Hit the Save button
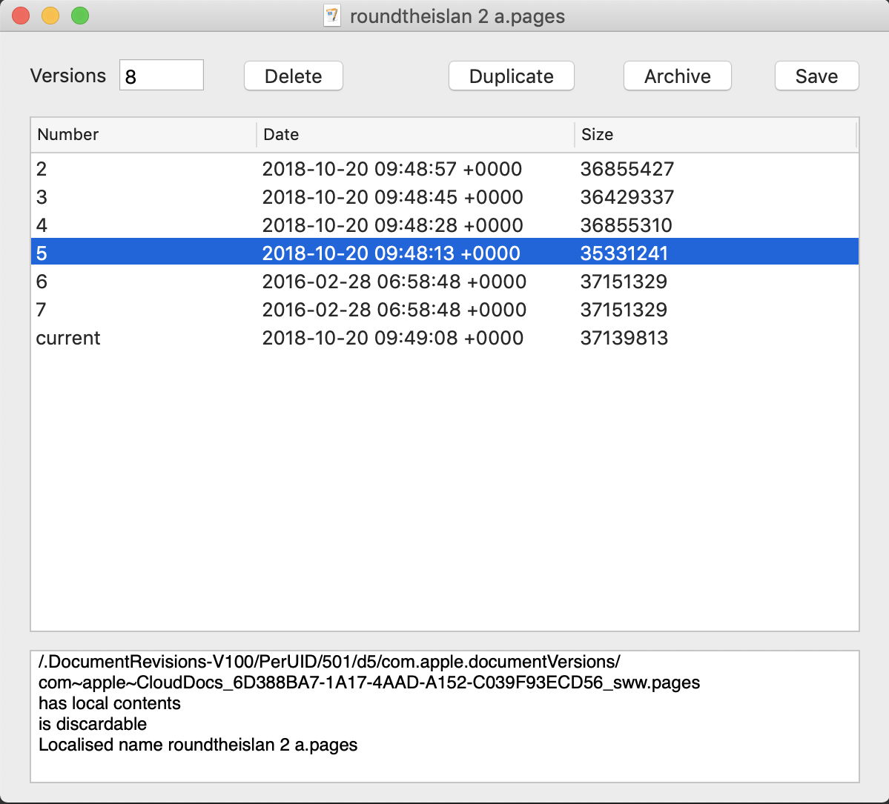 tap(816, 76)
